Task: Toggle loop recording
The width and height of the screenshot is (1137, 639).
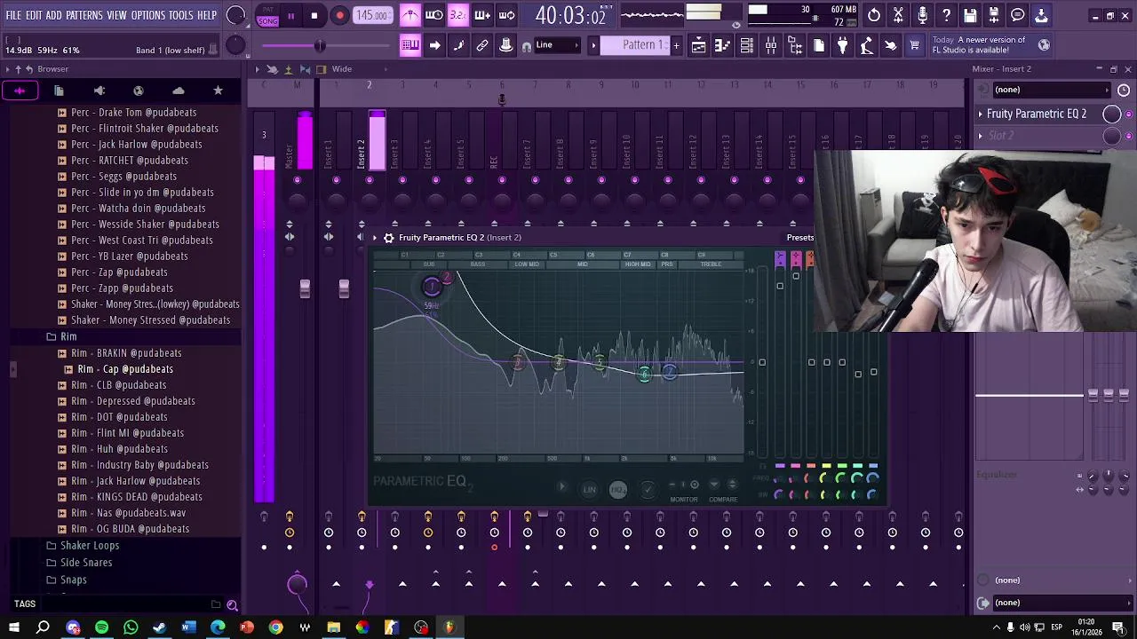Action: 507,15
